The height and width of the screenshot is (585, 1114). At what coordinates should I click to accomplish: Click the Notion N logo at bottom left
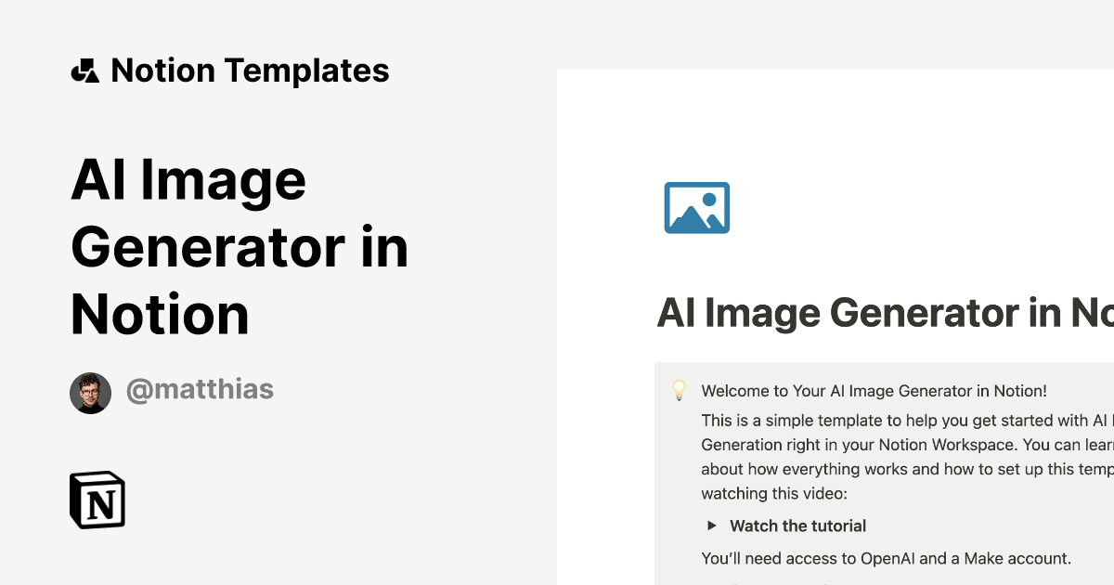pos(97,500)
